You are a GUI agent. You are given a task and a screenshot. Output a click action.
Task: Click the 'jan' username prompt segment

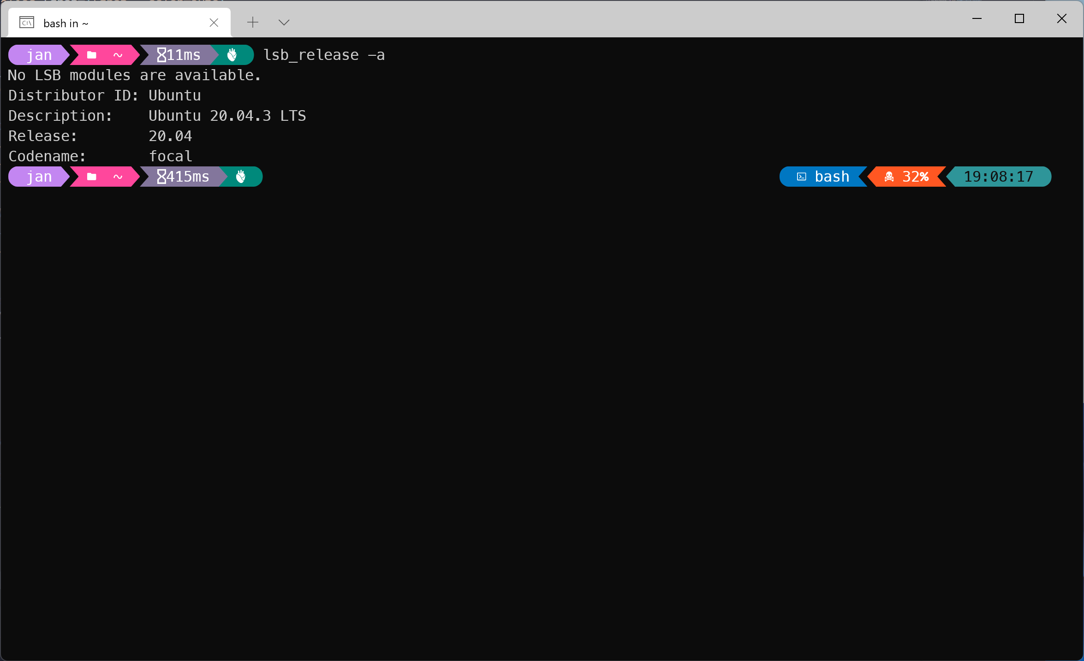[x=38, y=54]
